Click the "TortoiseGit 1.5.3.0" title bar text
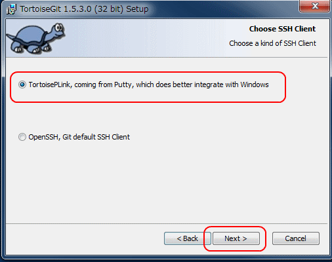Image resolution: width=332 pixels, height=262 pixels. [56, 9]
